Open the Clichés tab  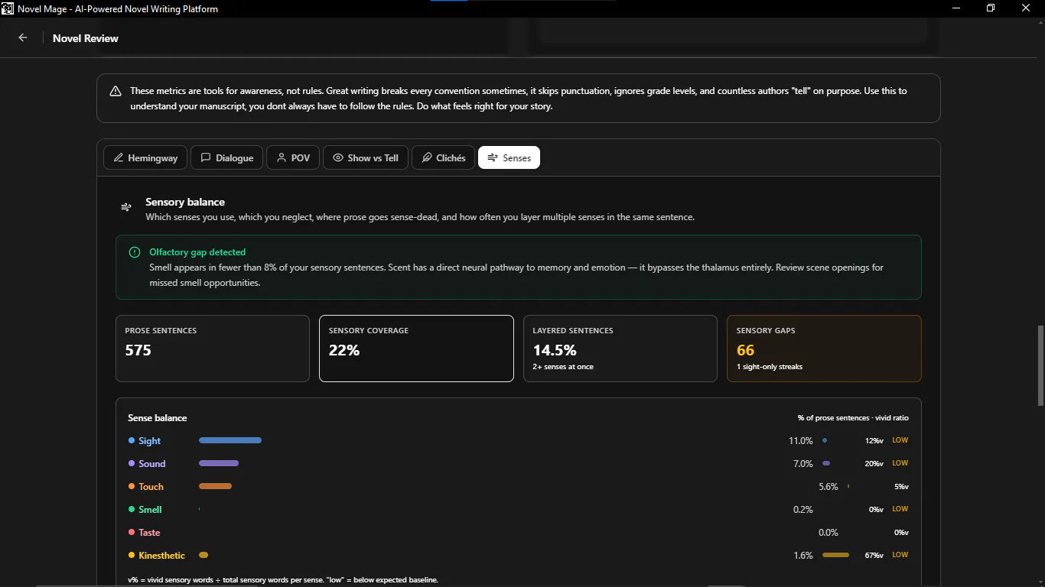click(444, 157)
